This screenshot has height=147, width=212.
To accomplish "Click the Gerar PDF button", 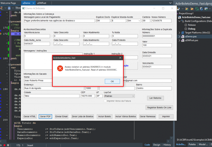I will (45, 117).
